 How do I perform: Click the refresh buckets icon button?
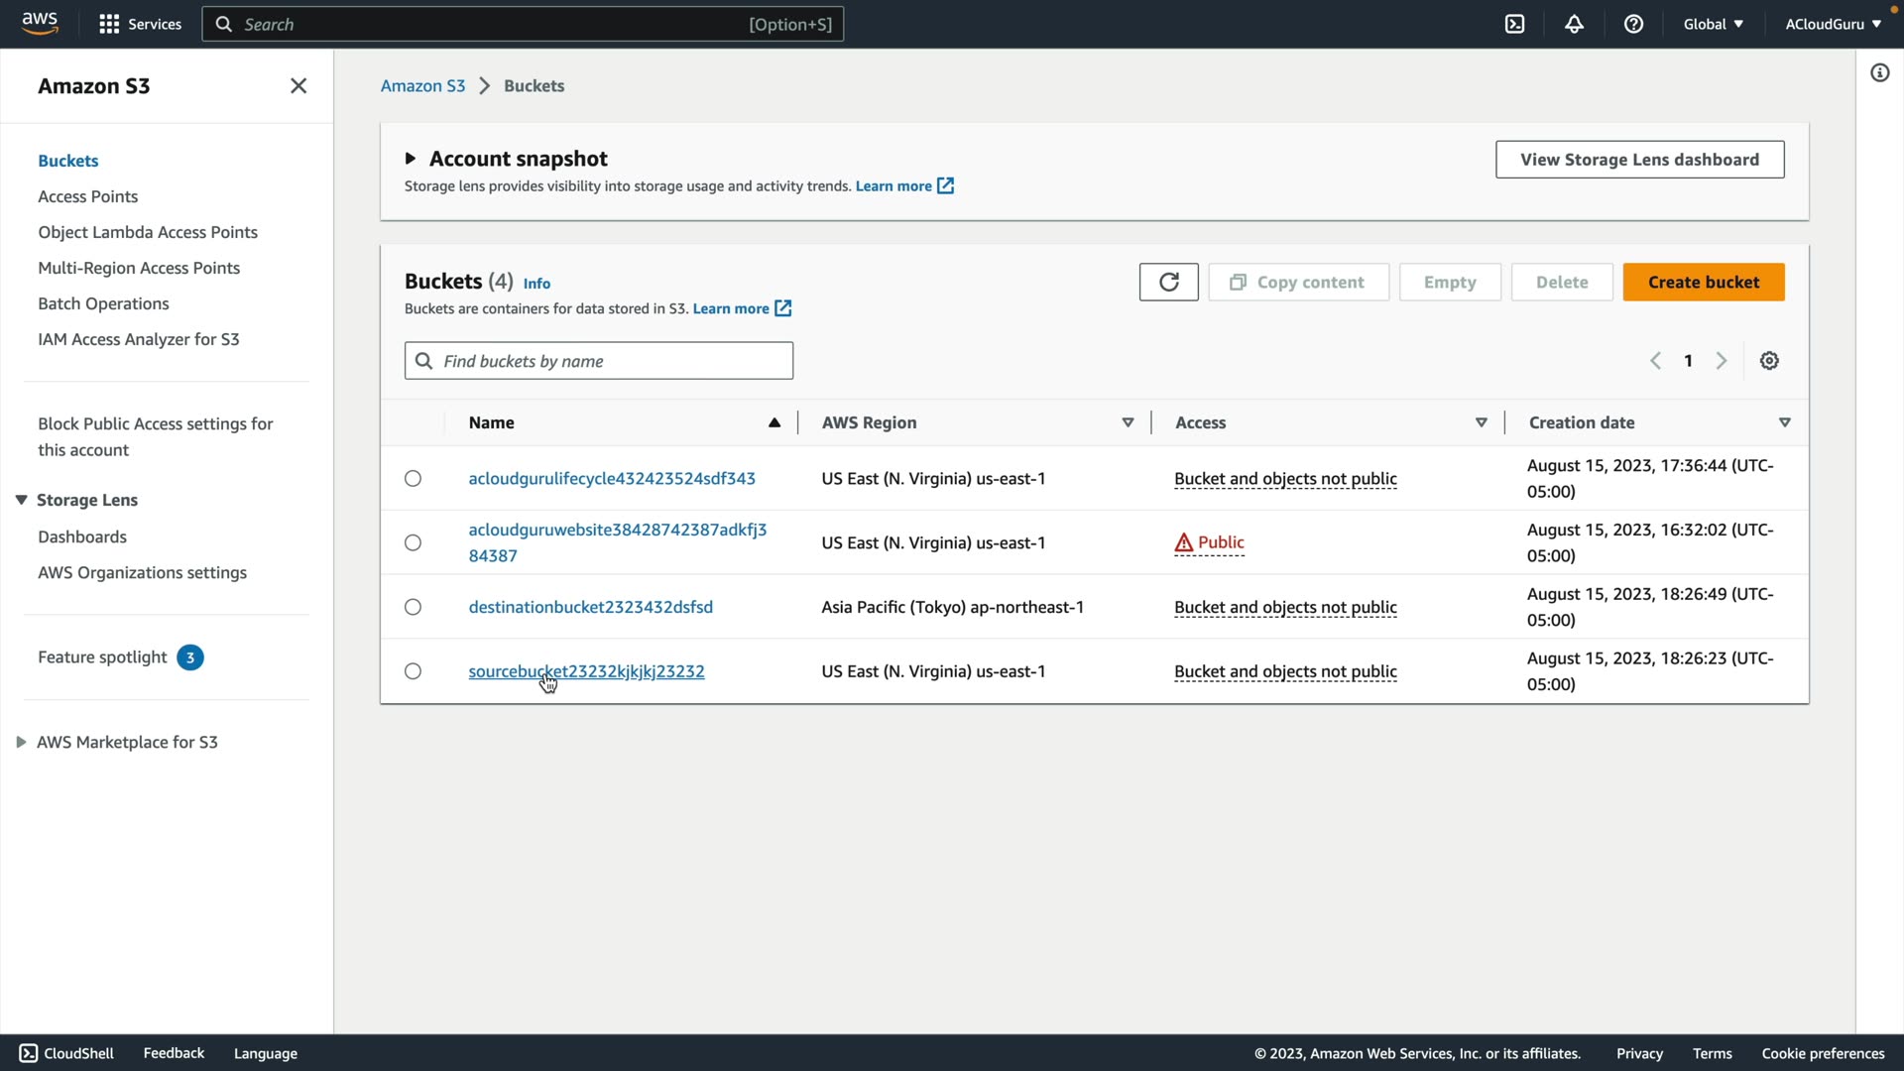coord(1168,283)
